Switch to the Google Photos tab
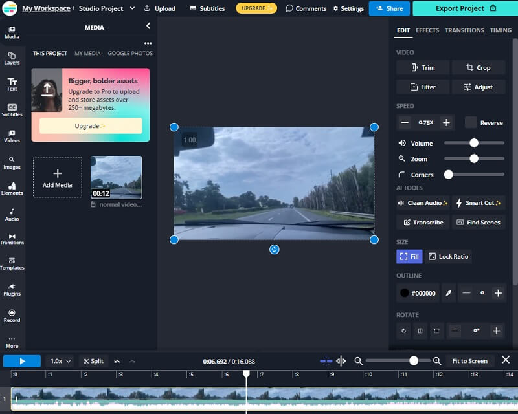This screenshot has width=518, height=414. point(130,53)
